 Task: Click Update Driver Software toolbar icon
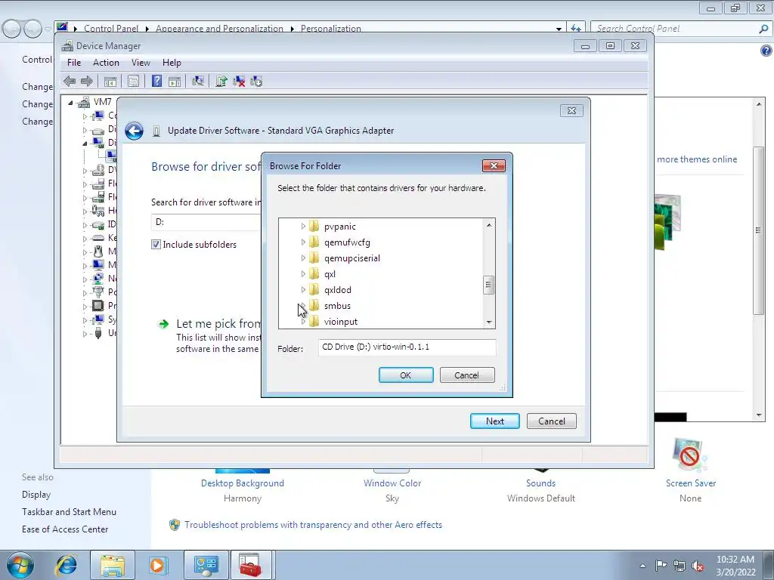click(x=221, y=82)
